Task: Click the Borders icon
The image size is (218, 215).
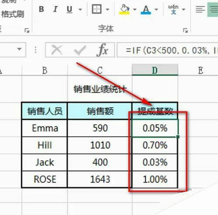Action: (x=97, y=9)
